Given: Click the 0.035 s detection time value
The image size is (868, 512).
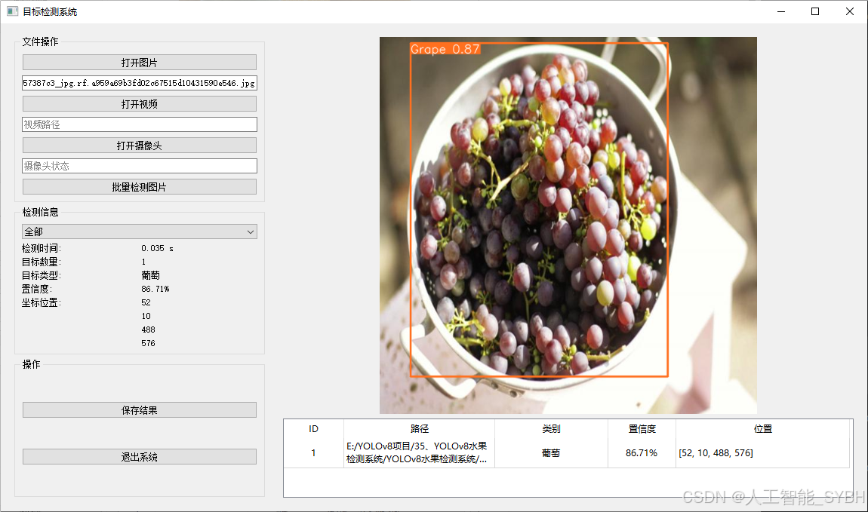Looking at the screenshot, I should (157, 248).
